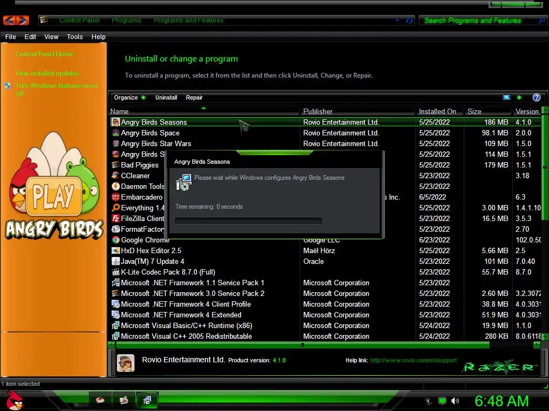The image size is (549, 411).
Task: Click the Daemon Tools icon
Action: [116, 186]
